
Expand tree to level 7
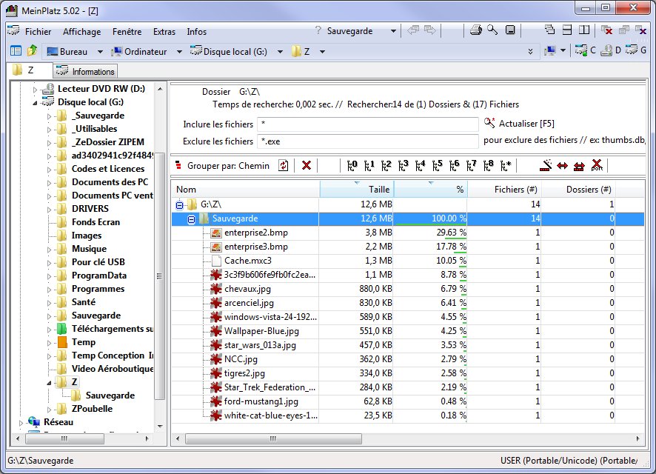[x=472, y=166]
